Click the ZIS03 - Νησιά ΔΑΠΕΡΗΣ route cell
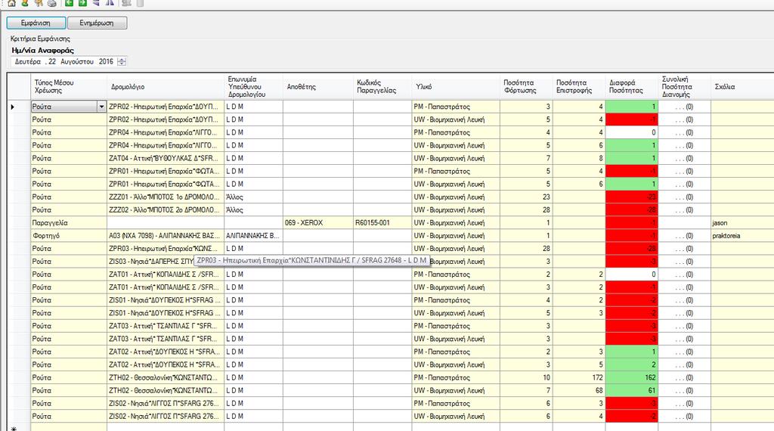The height and width of the screenshot is (431, 774). (150, 262)
